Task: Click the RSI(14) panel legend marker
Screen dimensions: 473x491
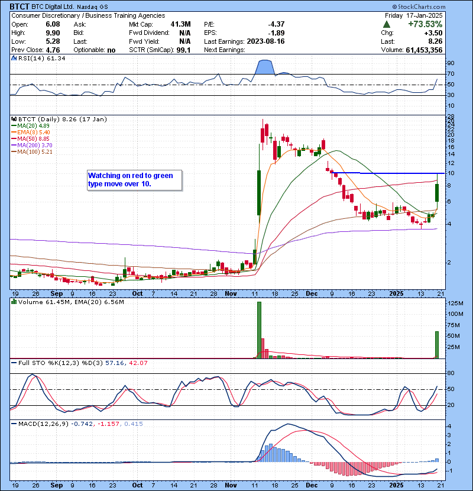Action: click(14, 59)
